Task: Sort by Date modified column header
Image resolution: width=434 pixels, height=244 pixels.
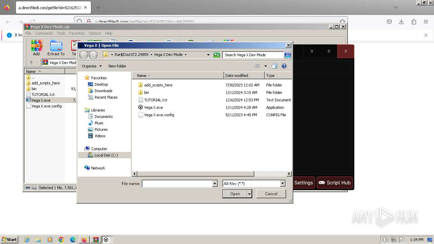Action: point(244,76)
